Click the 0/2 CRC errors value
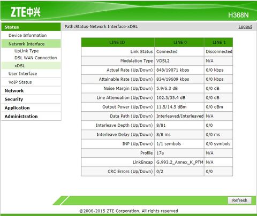This screenshot has width=257, height=216. [x=160, y=172]
